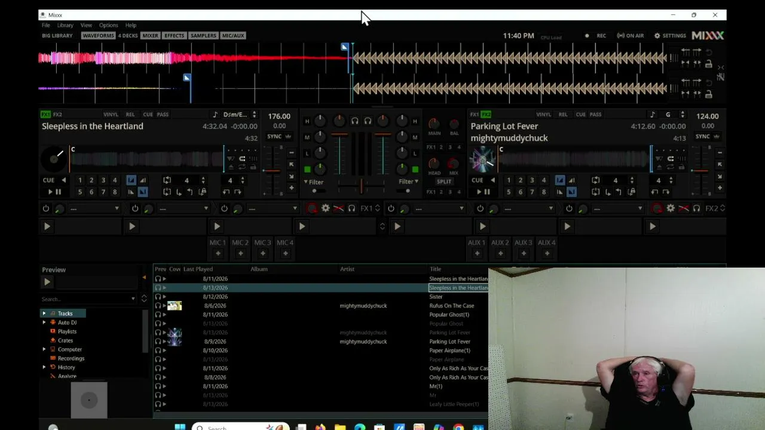Trigger hotcue 1 on Sleepless in the Heartland deck

[79, 180]
